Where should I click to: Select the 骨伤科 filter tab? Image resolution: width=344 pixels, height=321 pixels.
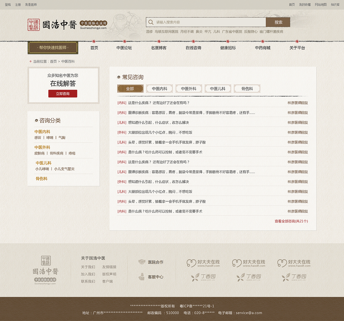click(247, 88)
